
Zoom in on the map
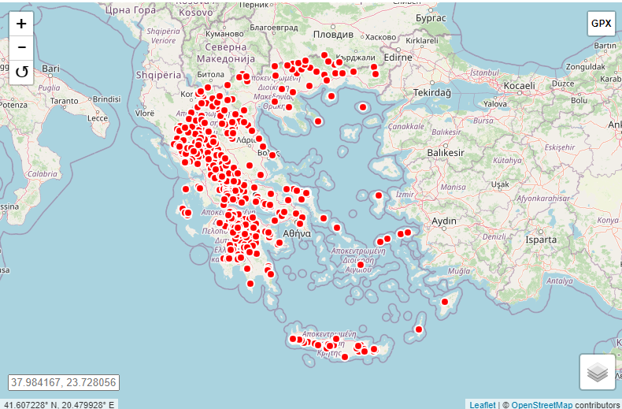pos(21,24)
